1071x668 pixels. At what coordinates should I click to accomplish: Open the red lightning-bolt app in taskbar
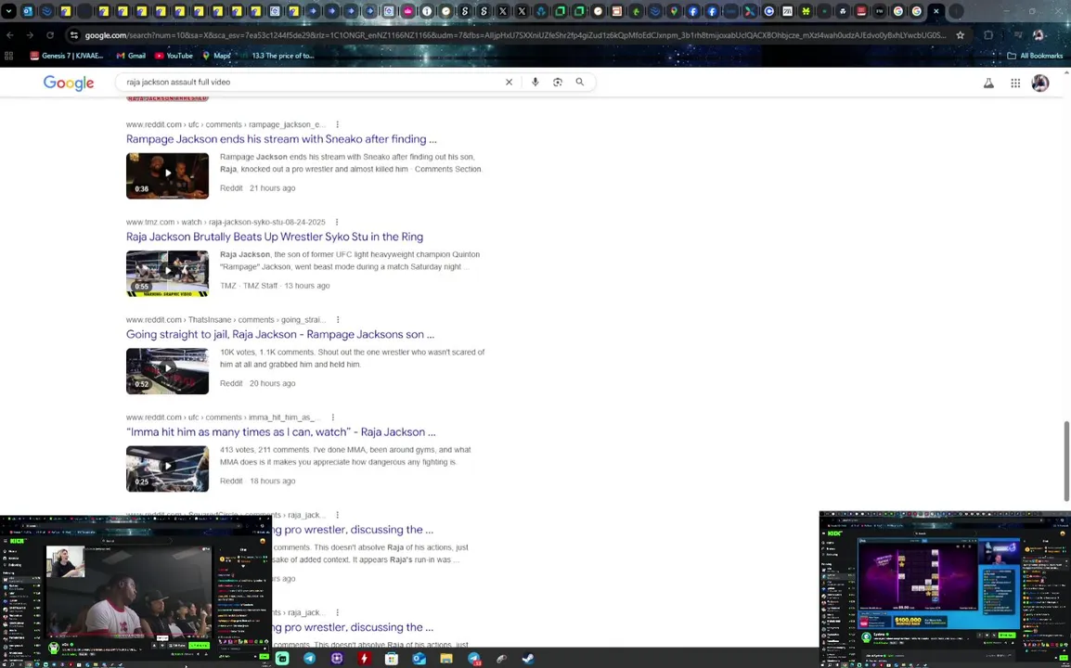coord(364,659)
